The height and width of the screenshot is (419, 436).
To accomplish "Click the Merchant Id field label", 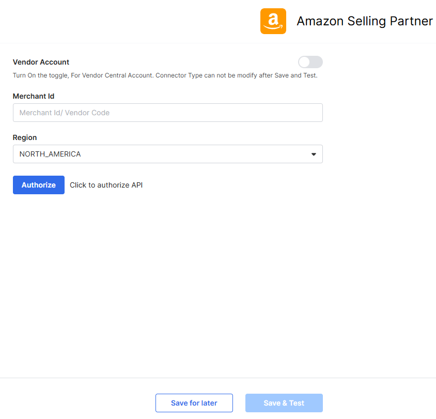I will pos(34,96).
